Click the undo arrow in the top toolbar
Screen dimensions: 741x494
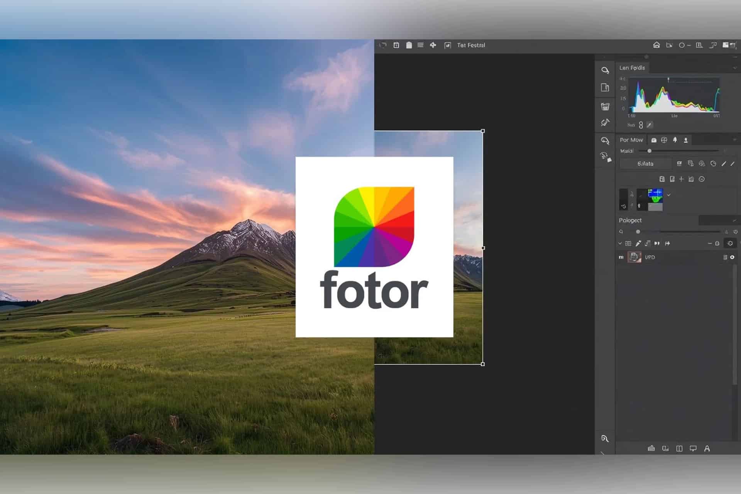pyautogui.click(x=383, y=45)
